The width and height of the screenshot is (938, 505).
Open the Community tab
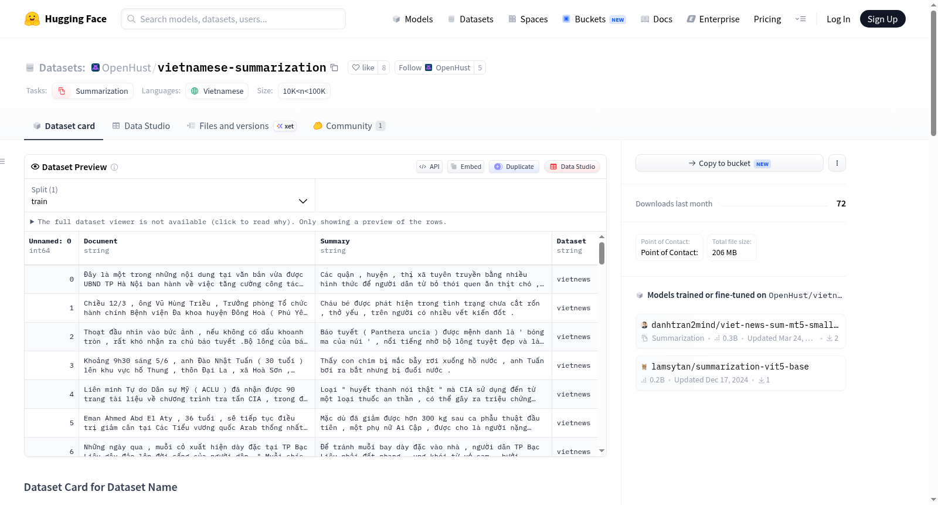pos(349,126)
